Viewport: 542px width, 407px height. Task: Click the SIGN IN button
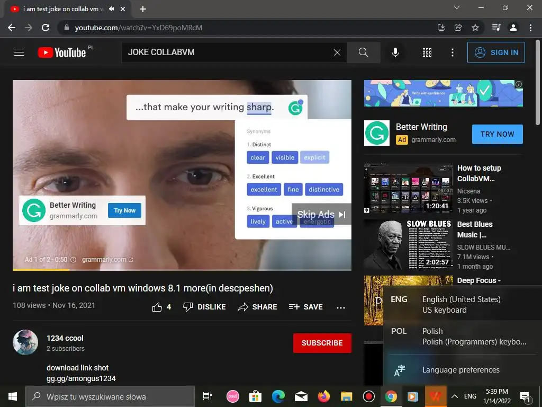496,52
